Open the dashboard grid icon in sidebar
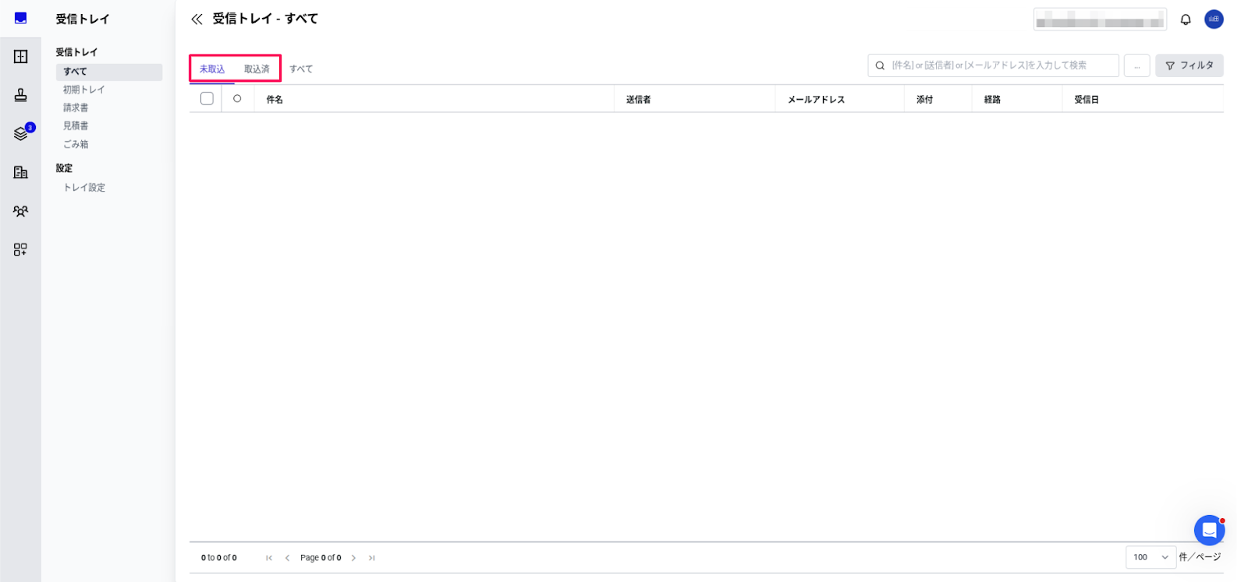1248x582 pixels. pos(20,57)
